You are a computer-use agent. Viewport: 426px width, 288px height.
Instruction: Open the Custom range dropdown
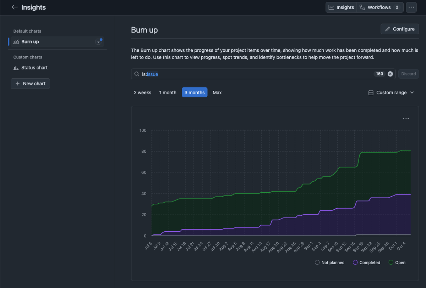click(x=391, y=92)
